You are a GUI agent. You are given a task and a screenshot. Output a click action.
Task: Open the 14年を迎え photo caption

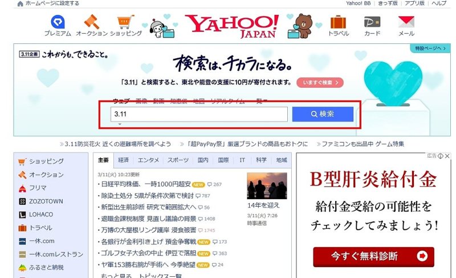pos(263,206)
